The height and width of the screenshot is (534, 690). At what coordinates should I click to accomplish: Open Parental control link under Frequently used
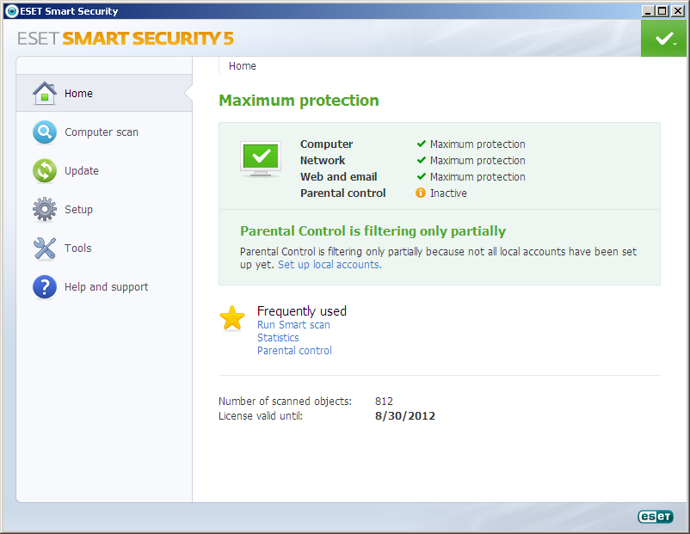[294, 351]
